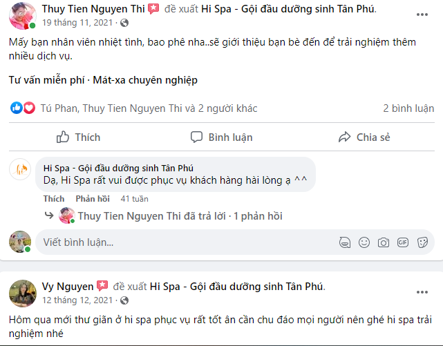Click the heart and like reaction icons

tap(23, 108)
